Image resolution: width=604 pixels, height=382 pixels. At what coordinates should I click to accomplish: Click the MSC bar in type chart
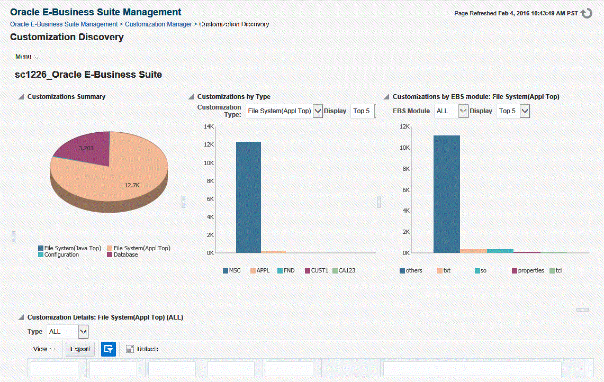(x=248, y=197)
